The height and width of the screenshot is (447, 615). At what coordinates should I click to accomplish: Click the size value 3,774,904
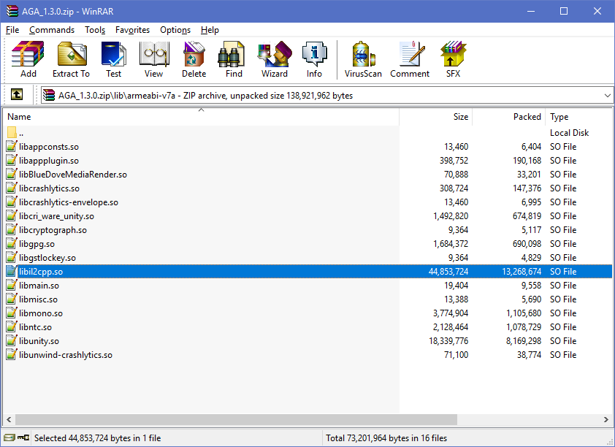[450, 313]
